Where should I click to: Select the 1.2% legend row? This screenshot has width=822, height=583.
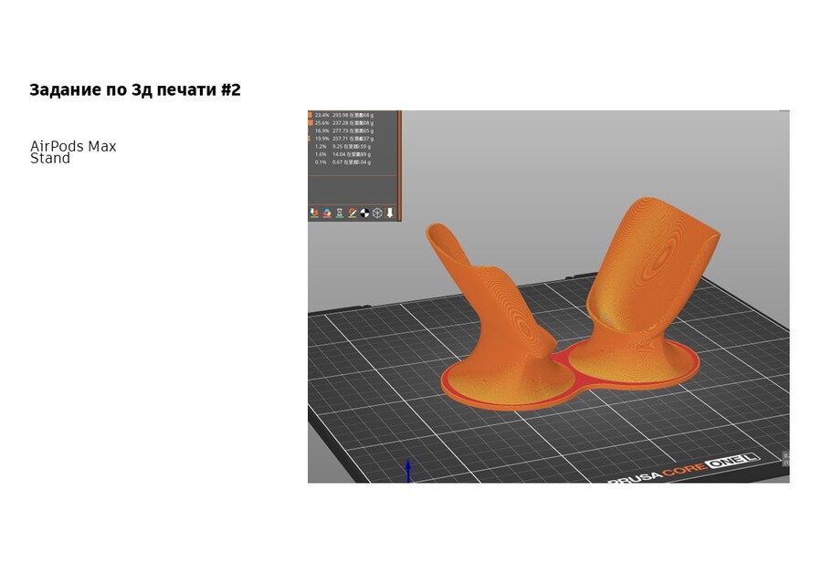344,146
